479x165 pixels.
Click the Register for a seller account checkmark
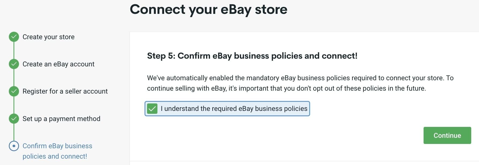tap(14, 91)
